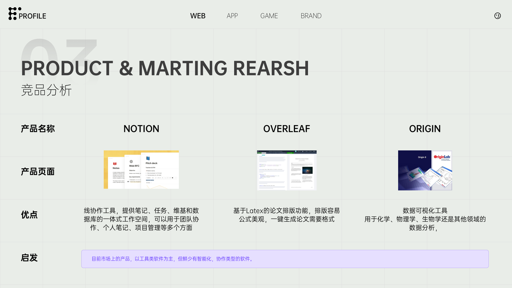Open the WEB navigation tab
Viewport: 512px width, 288px height.
point(198,16)
